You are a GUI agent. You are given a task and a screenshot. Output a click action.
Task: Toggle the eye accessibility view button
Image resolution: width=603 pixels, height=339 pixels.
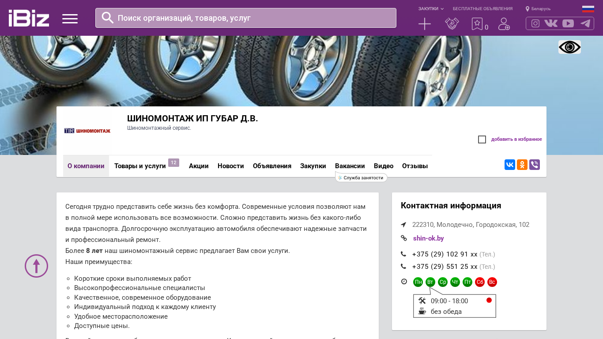tap(569, 47)
